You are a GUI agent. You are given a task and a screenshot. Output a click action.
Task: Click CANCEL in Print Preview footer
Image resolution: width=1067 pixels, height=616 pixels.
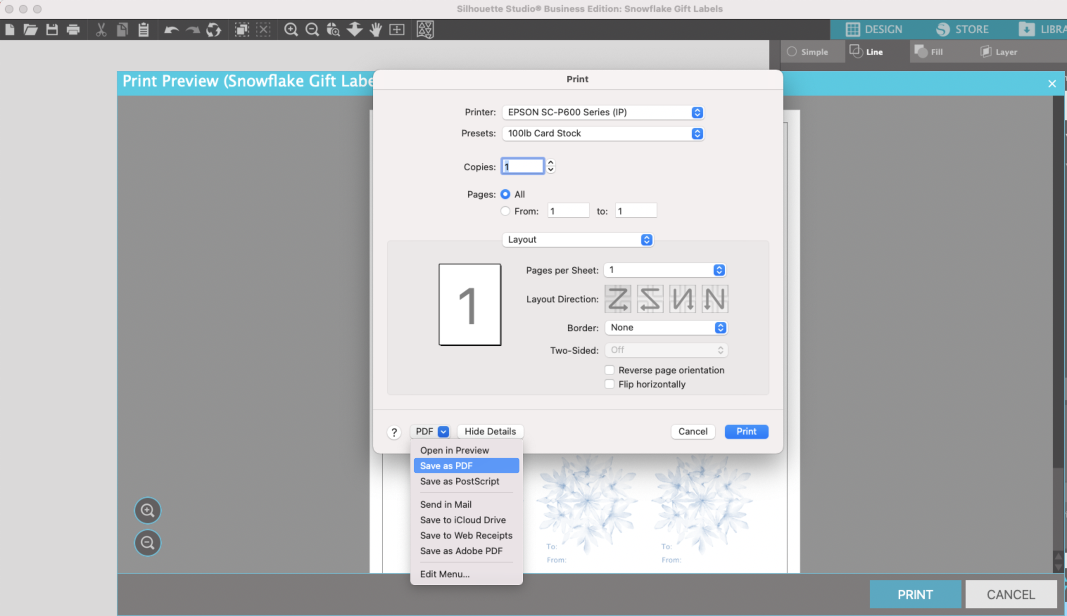(1011, 594)
